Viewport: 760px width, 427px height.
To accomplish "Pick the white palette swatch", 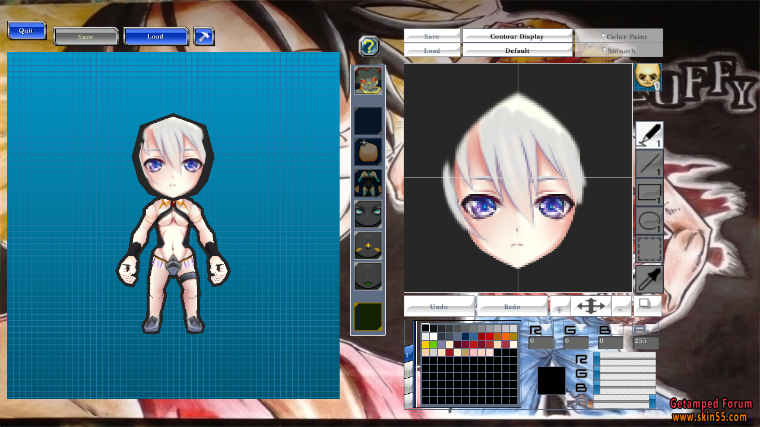I will [433, 336].
